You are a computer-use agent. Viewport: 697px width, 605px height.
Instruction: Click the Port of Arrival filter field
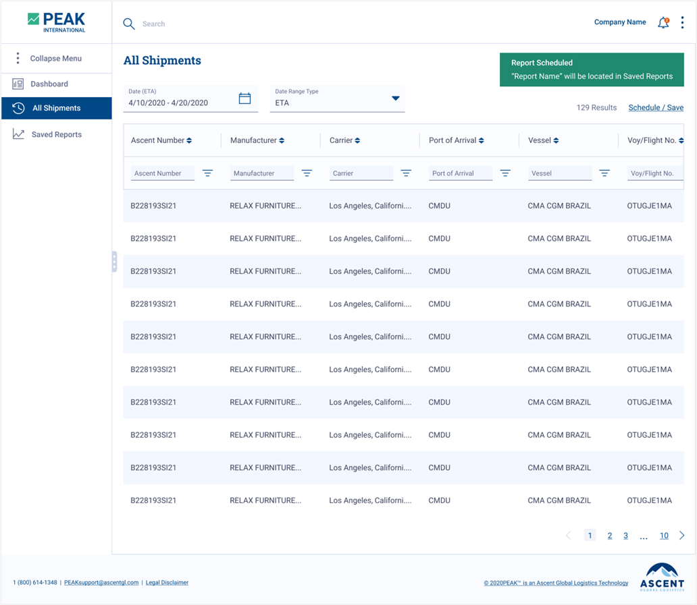coord(460,173)
